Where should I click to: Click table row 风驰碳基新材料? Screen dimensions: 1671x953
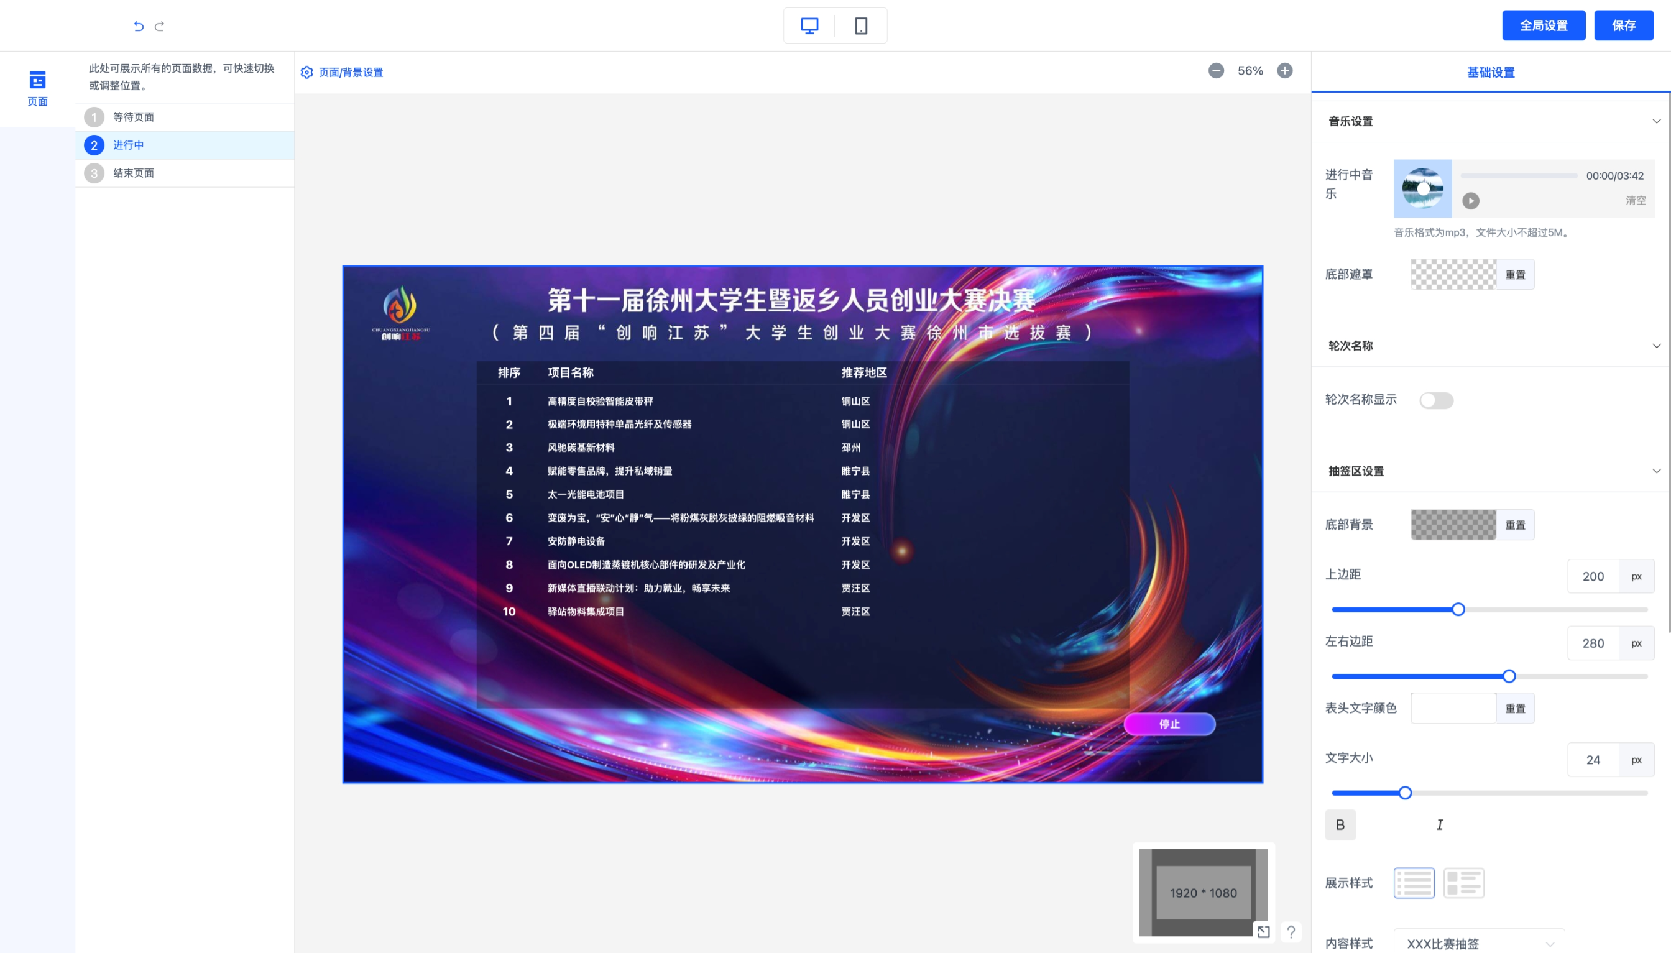[x=803, y=448]
